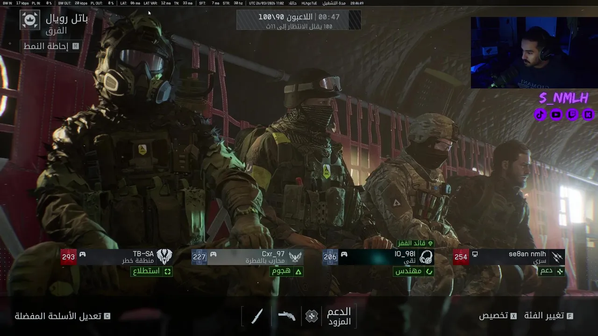Click engineer wrench icon on مهندس tag
The image size is (598, 336).
(x=429, y=271)
